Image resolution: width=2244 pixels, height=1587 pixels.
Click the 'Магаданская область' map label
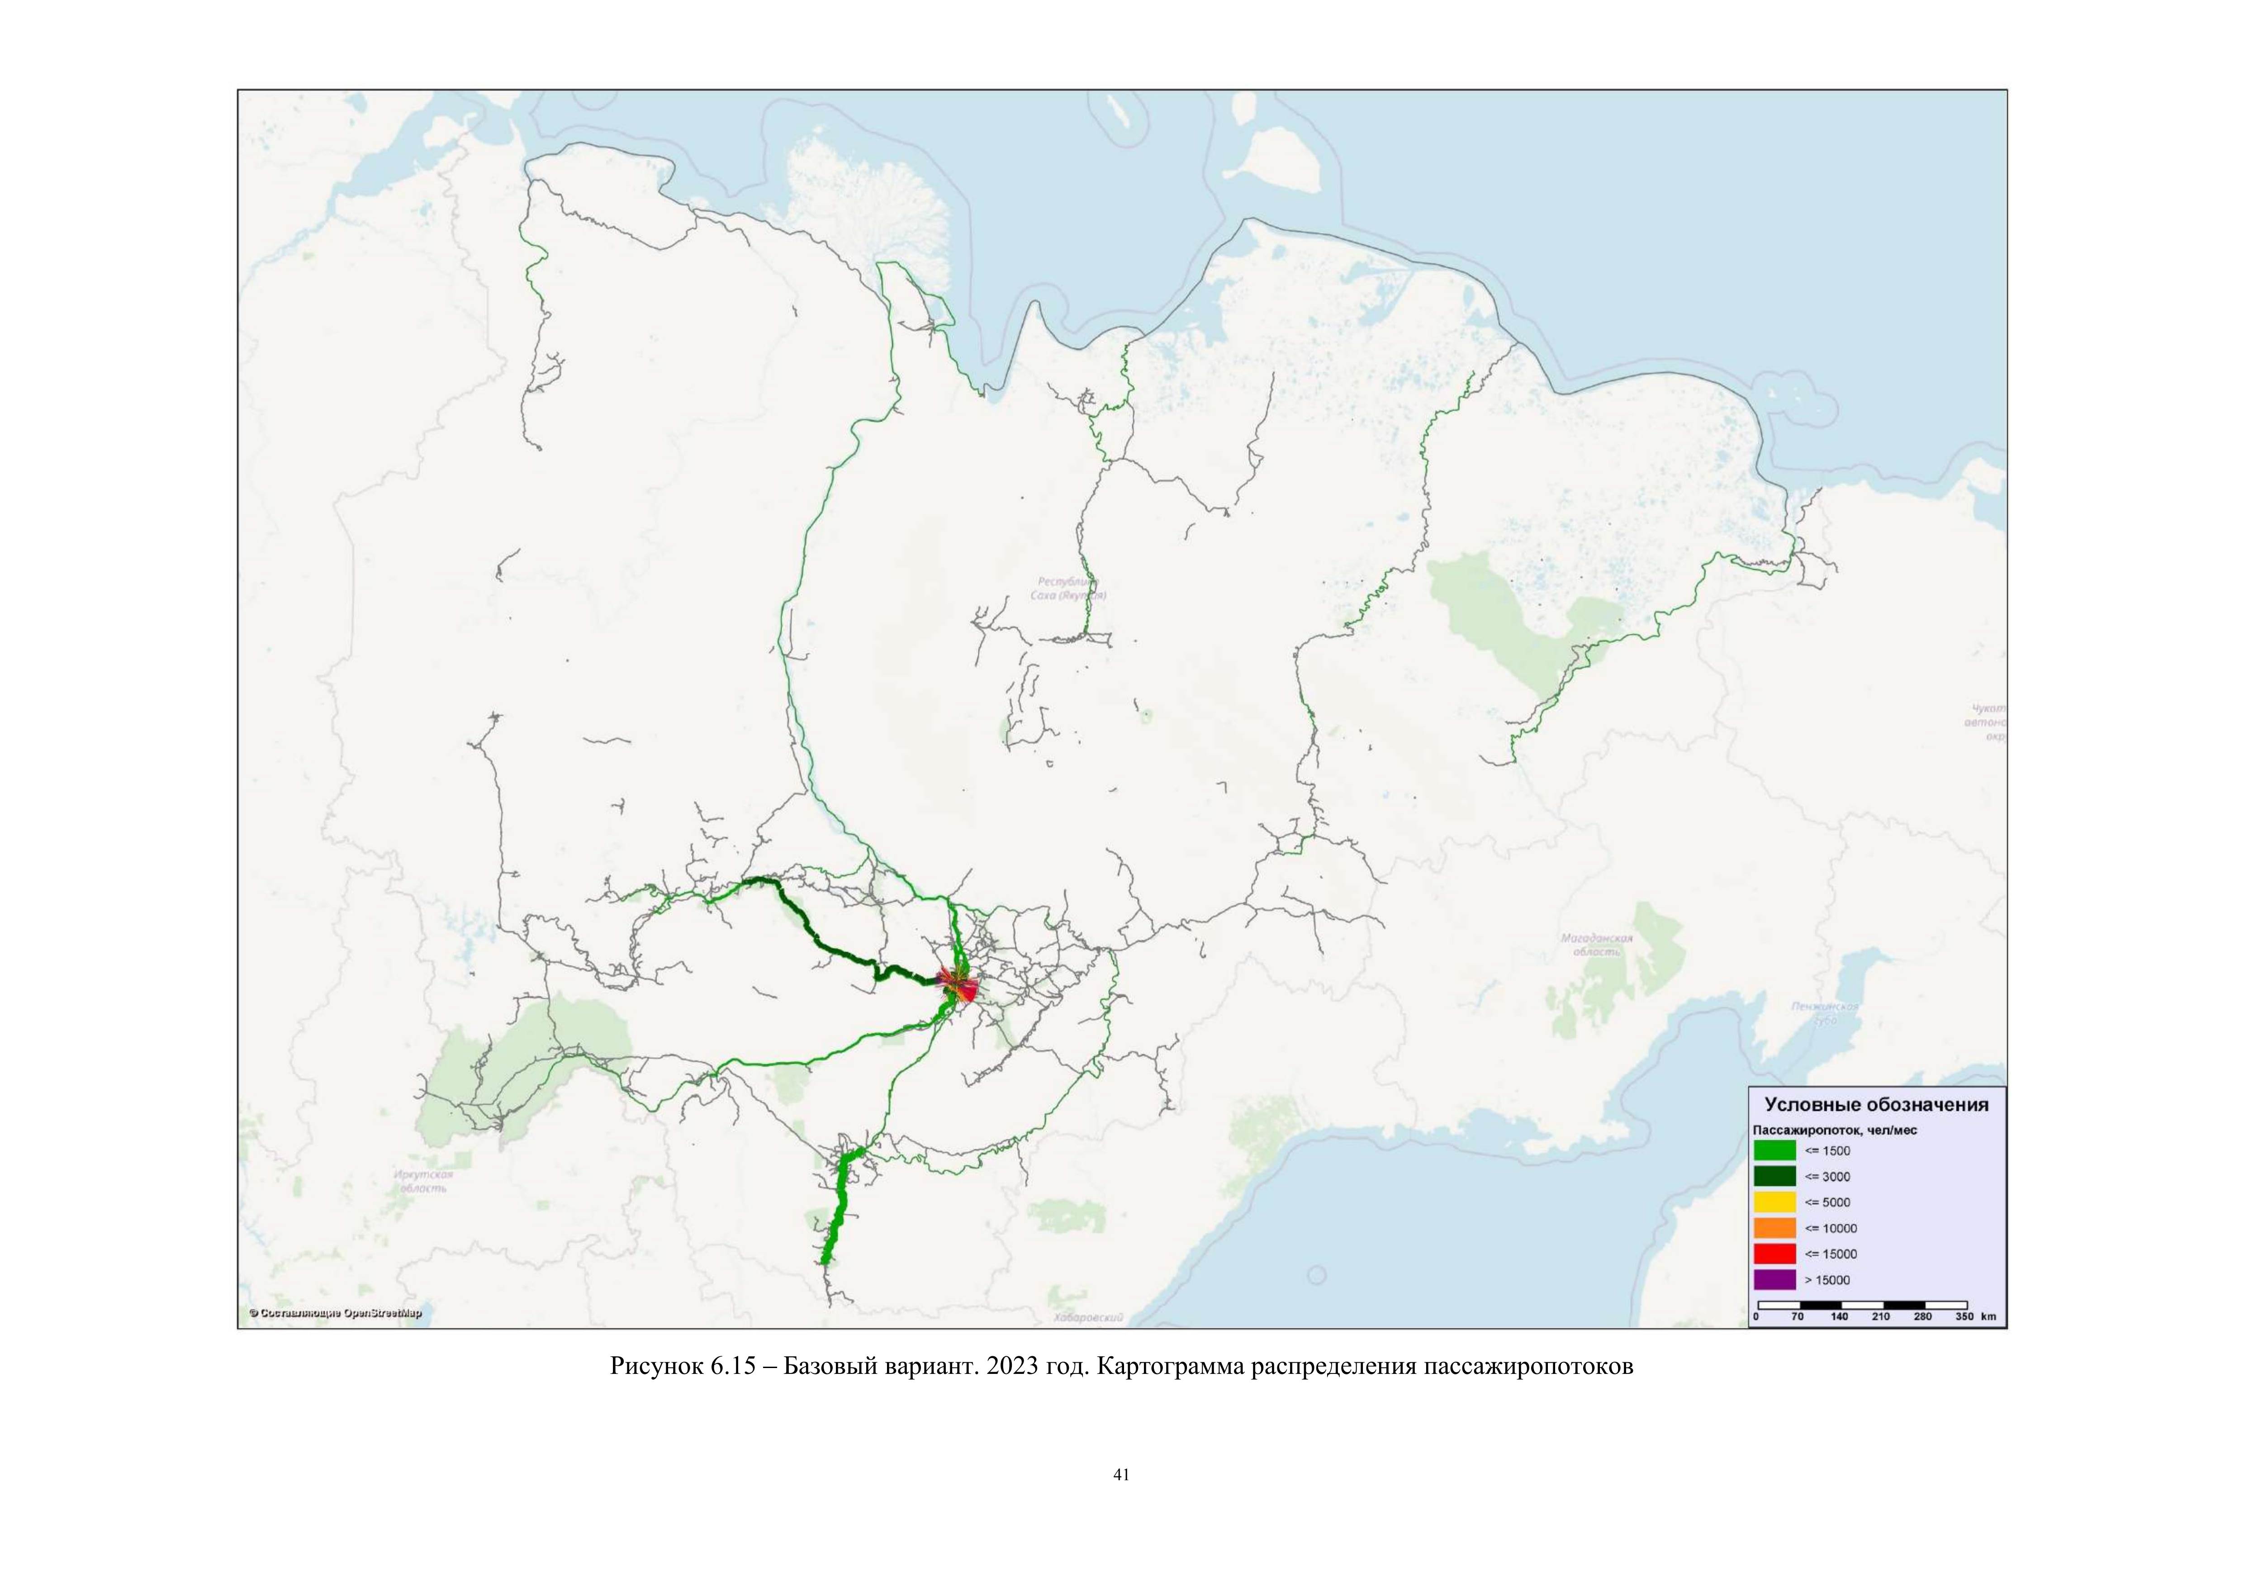tap(1597, 944)
